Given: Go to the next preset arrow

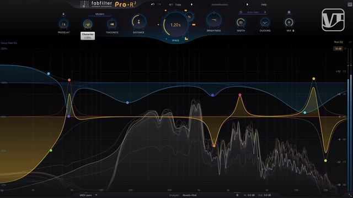Looking at the screenshot, I should coord(247,4).
